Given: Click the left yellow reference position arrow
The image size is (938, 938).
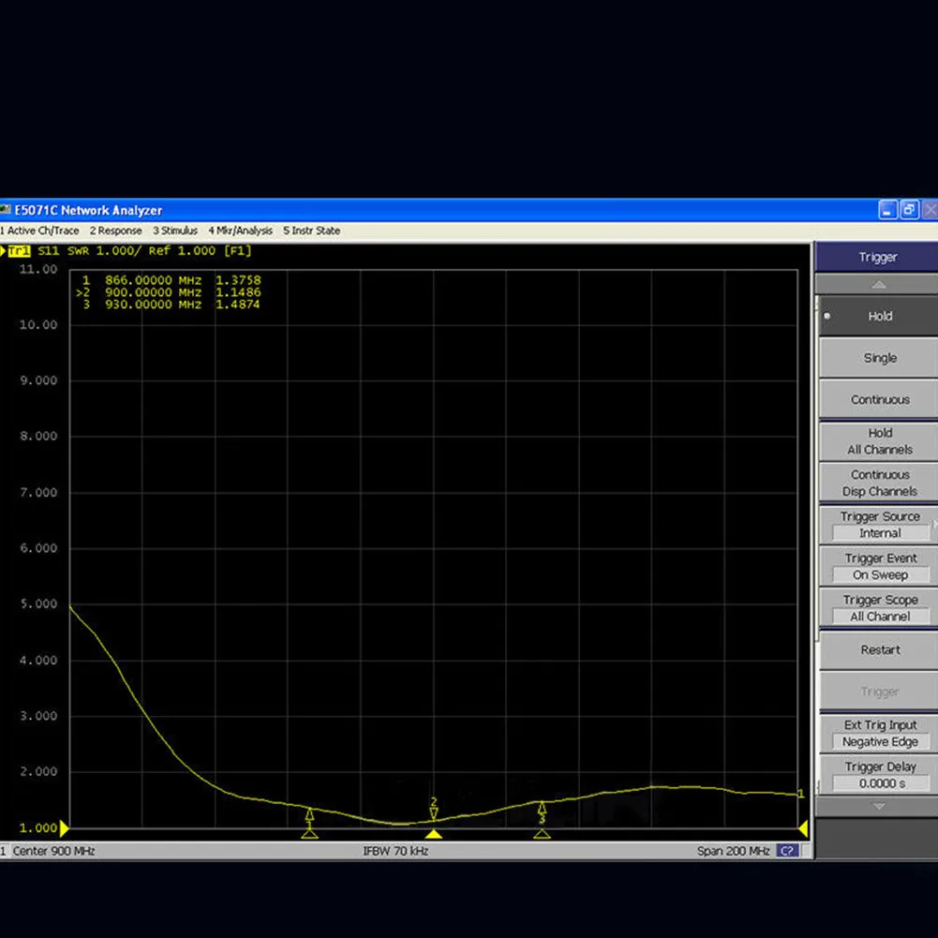Looking at the screenshot, I should [x=64, y=828].
